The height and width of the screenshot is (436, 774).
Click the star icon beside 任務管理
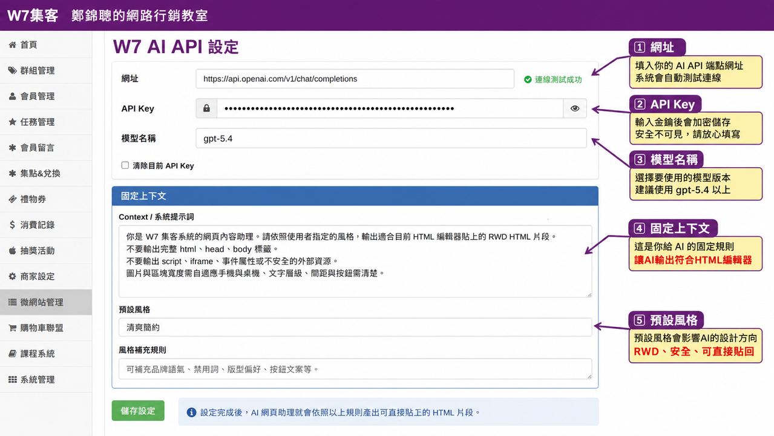(x=12, y=122)
